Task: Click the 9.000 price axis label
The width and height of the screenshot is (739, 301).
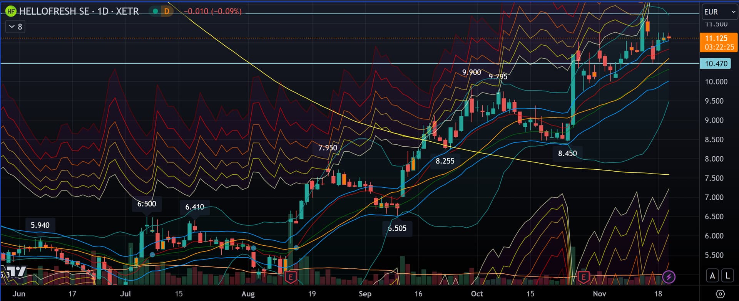Action: 714,120
